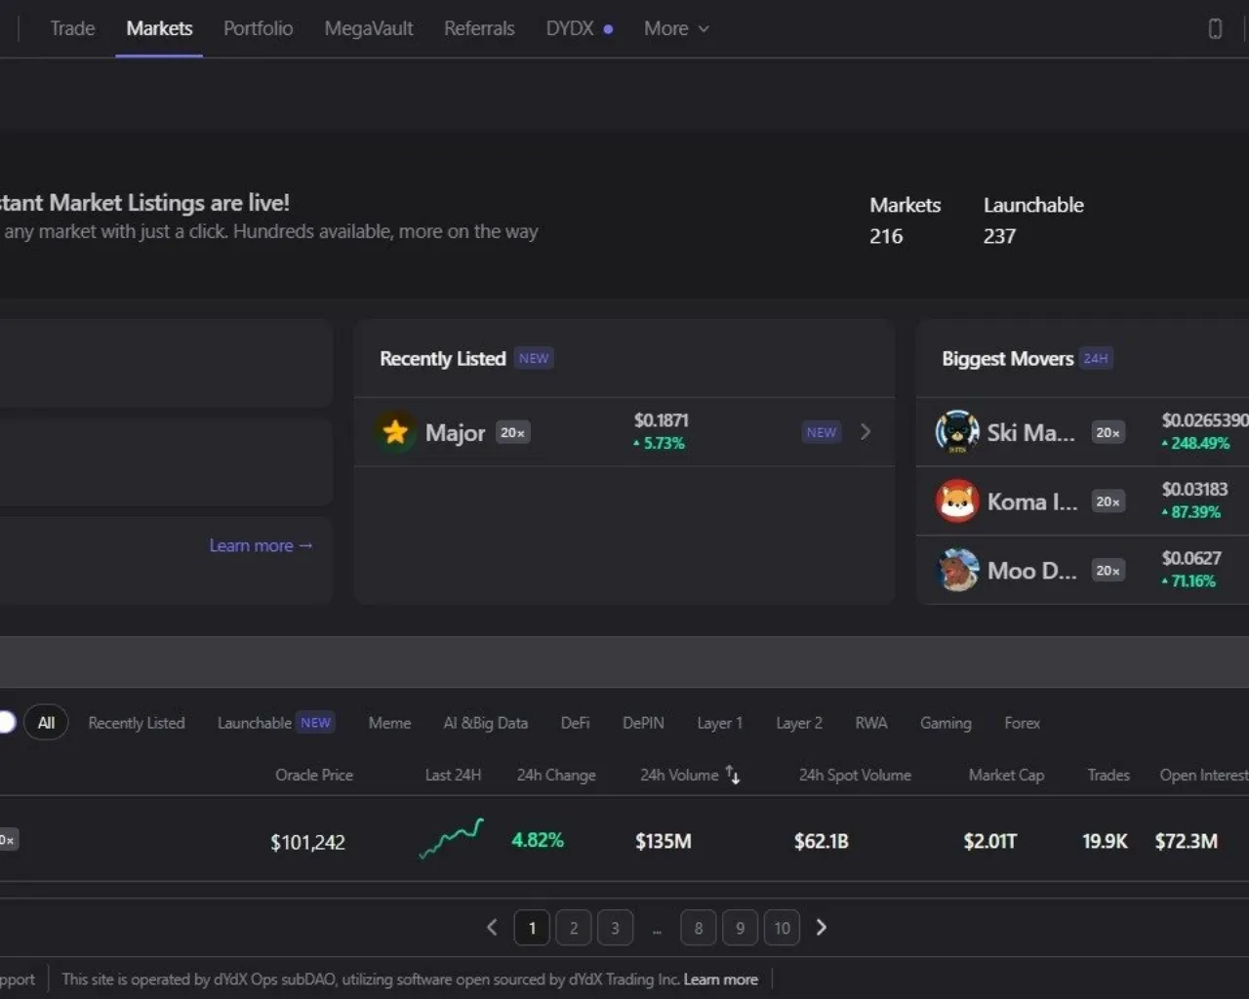Open the Moo D... biggest mover
Viewport: 1249px width, 999px height.
[x=1082, y=570]
